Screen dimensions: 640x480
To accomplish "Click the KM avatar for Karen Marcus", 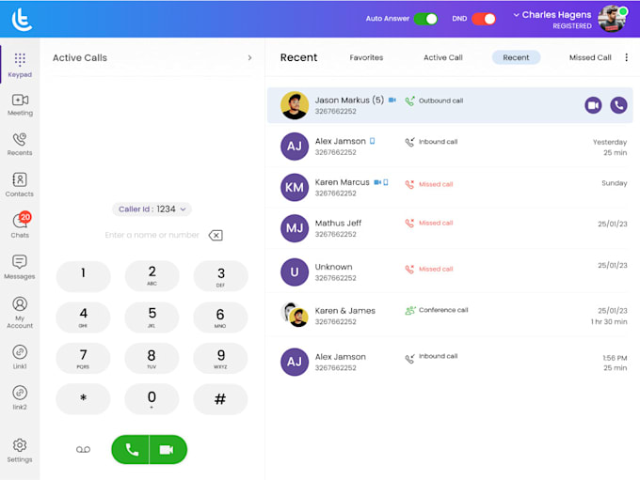I will [295, 188].
